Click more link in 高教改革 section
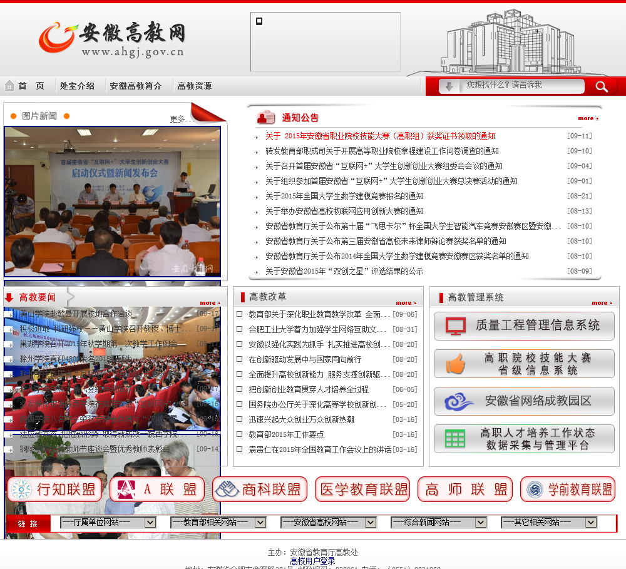Image resolution: width=626 pixels, height=569 pixels. pyautogui.click(x=406, y=303)
